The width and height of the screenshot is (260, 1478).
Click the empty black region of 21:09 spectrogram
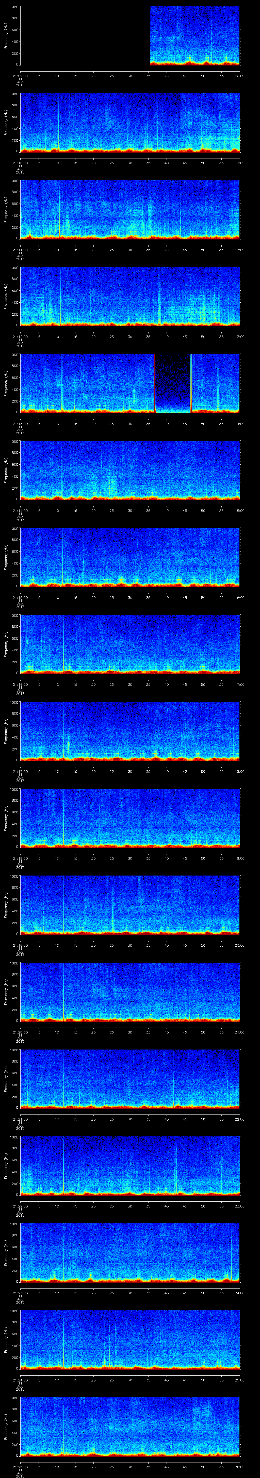click(85, 36)
